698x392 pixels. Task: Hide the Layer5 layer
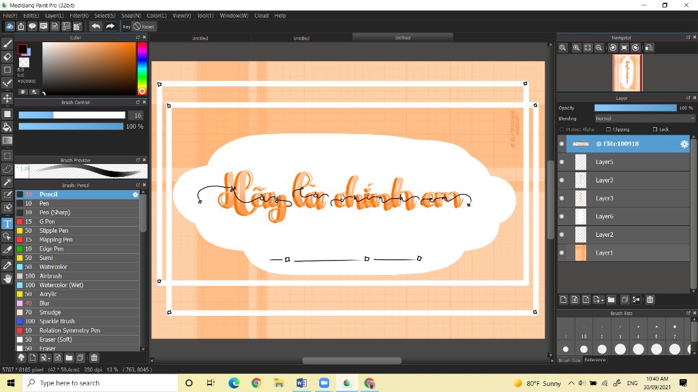562,162
